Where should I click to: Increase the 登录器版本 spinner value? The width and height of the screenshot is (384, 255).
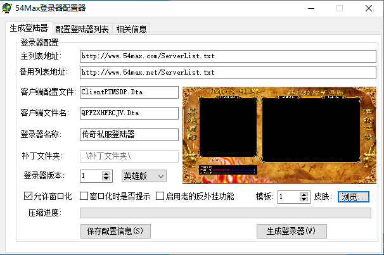[107, 173]
